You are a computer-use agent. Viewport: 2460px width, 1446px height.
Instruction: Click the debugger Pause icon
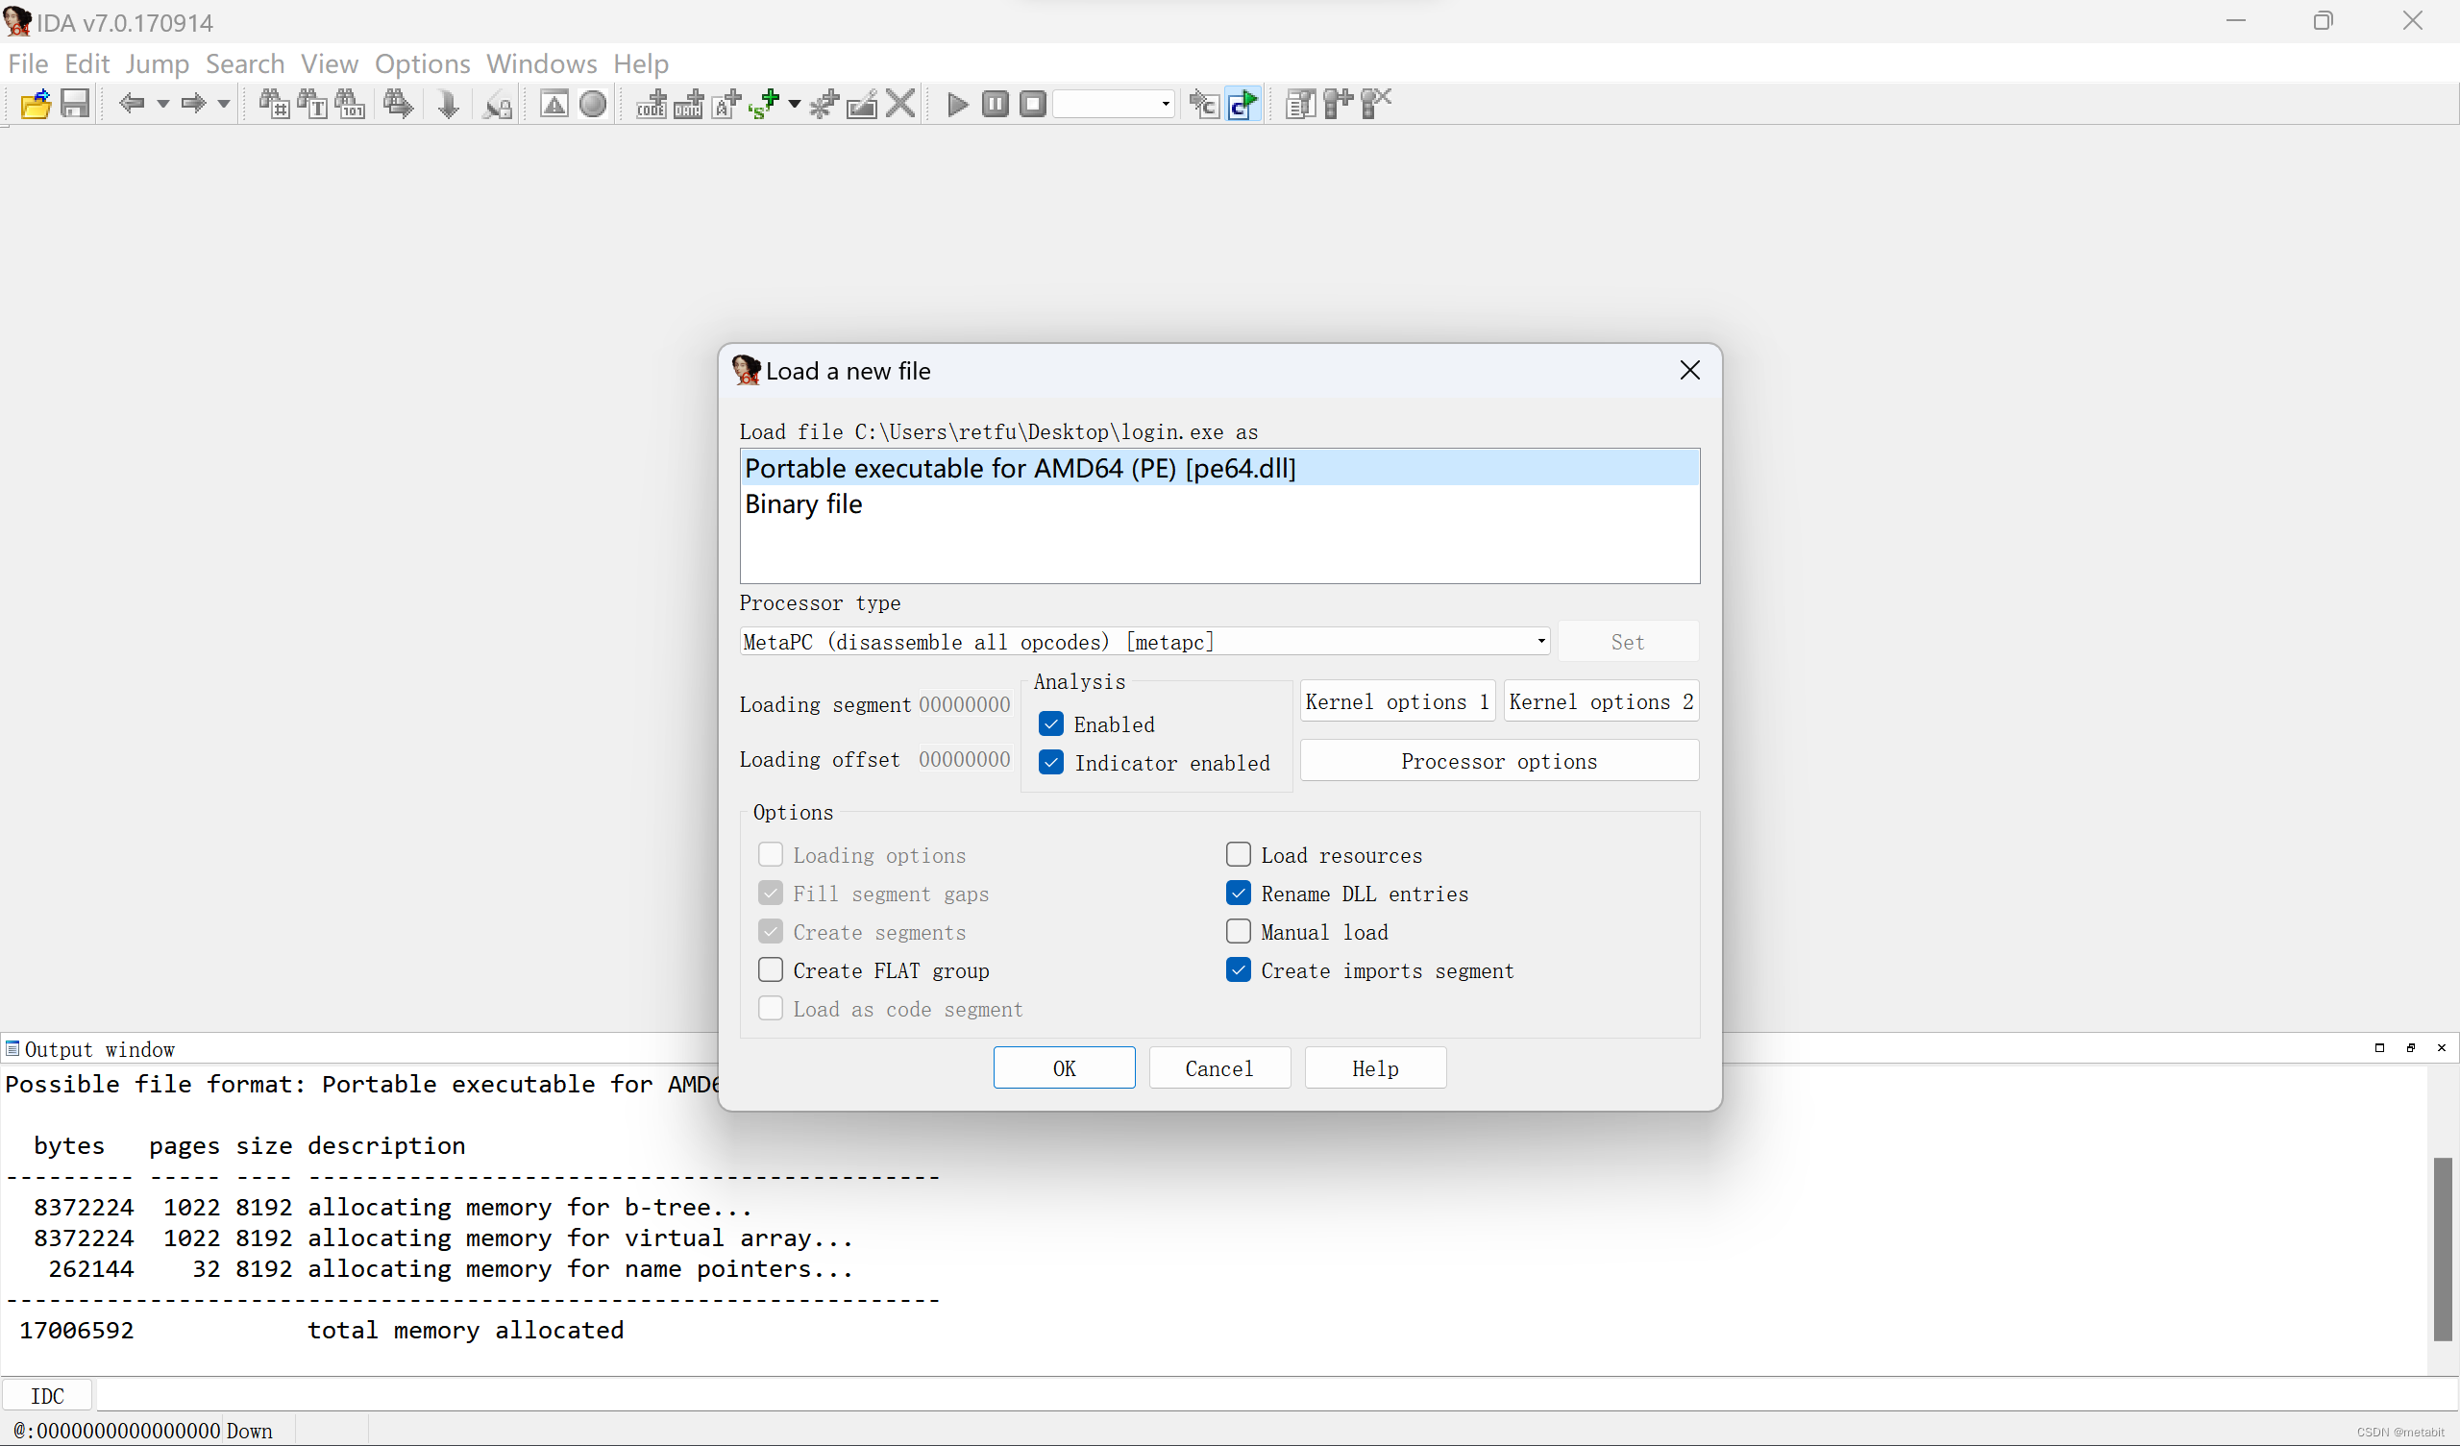[x=995, y=104]
